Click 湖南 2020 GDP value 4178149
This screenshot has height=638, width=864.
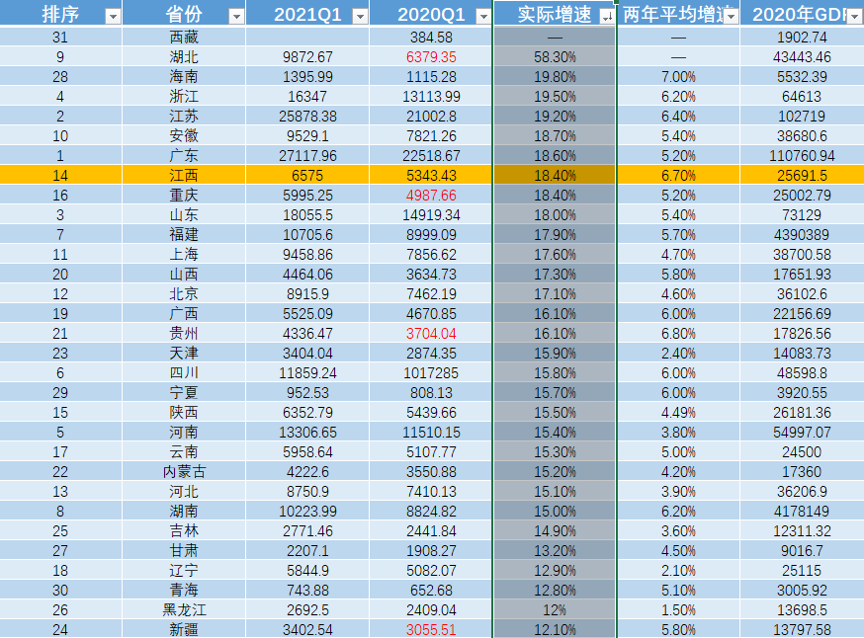pos(802,512)
